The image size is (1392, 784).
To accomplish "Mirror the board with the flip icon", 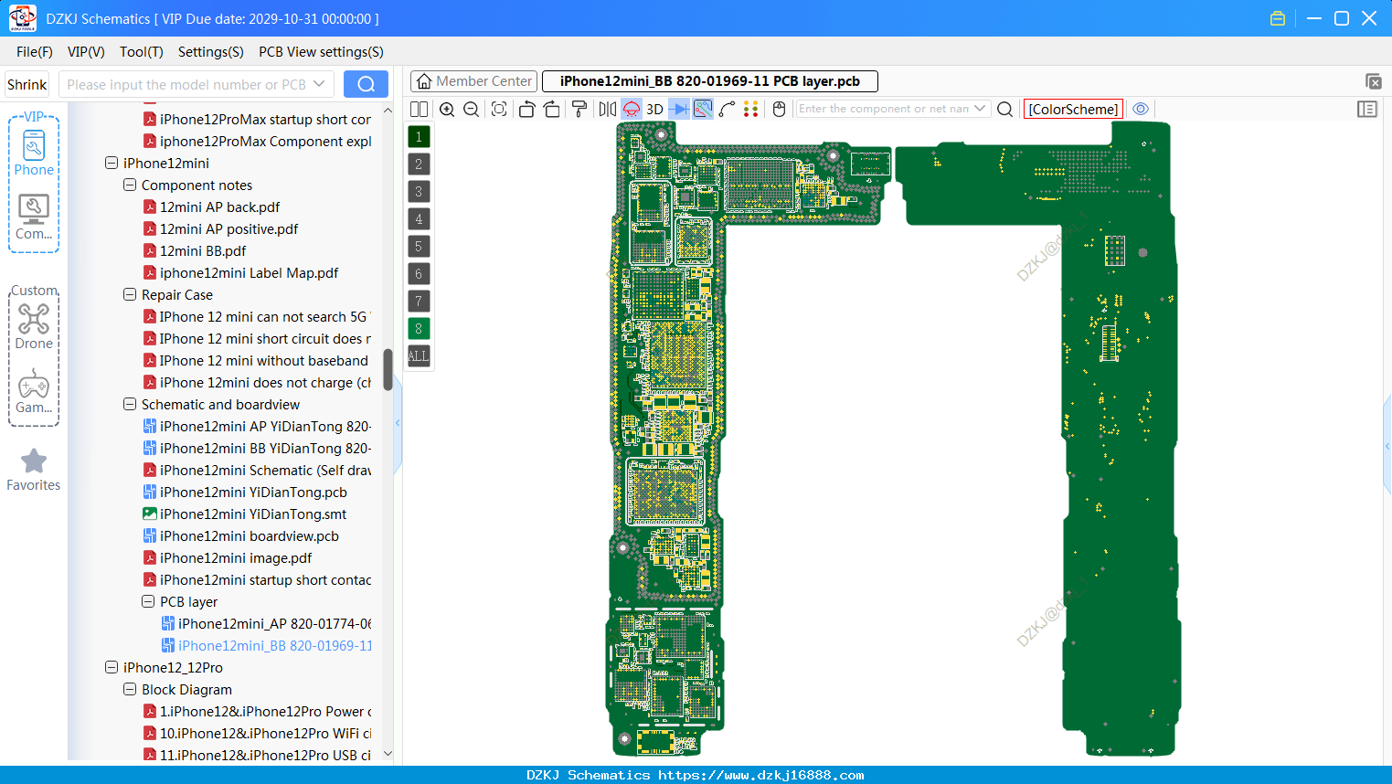I will click(x=608, y=109).
